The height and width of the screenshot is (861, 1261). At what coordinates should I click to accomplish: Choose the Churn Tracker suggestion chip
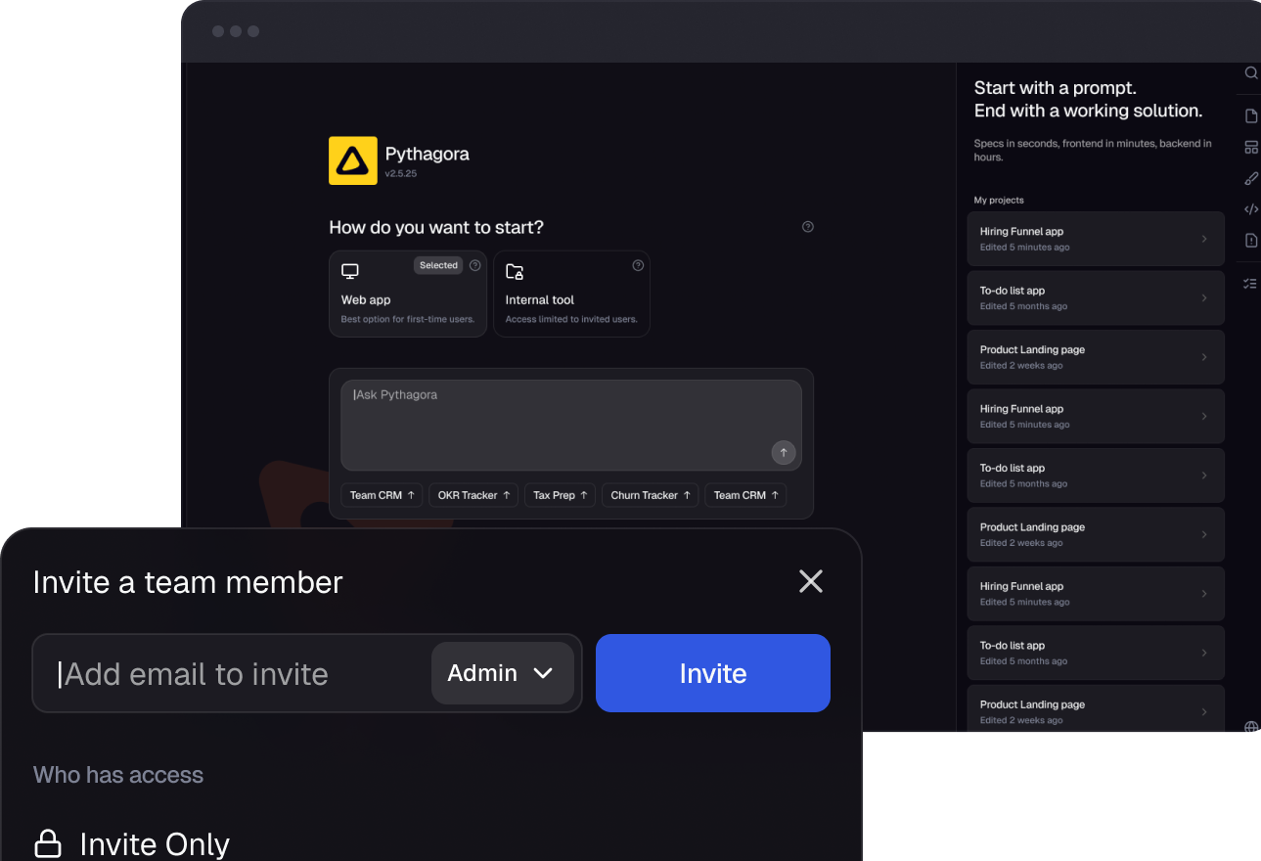click(x=651, y=495)
